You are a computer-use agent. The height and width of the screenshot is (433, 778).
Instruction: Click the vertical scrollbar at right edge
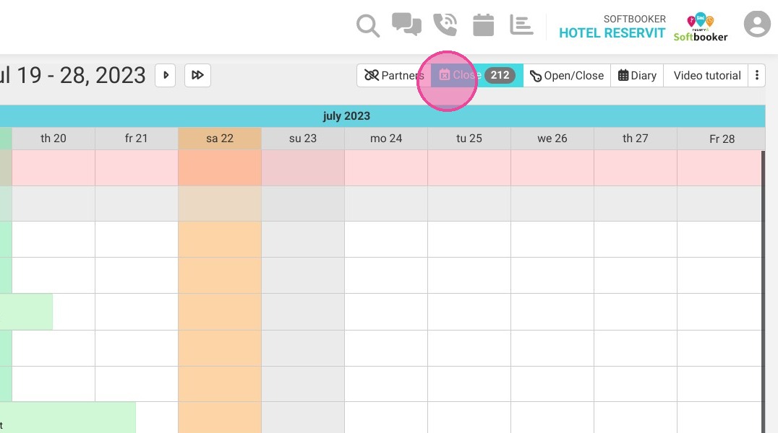[763, 292]
